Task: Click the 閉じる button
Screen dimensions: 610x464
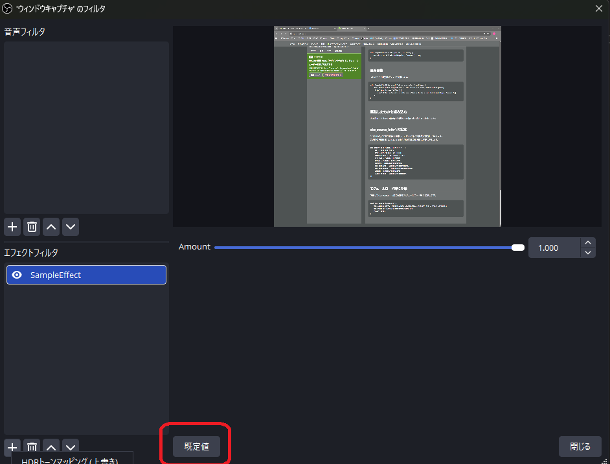Action: coord(580,447)
